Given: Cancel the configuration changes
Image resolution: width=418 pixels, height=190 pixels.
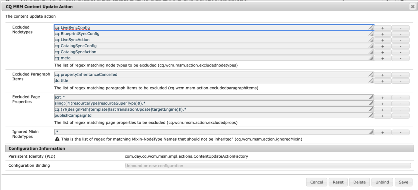Looking at the screenshot, I should click(316, 182).
